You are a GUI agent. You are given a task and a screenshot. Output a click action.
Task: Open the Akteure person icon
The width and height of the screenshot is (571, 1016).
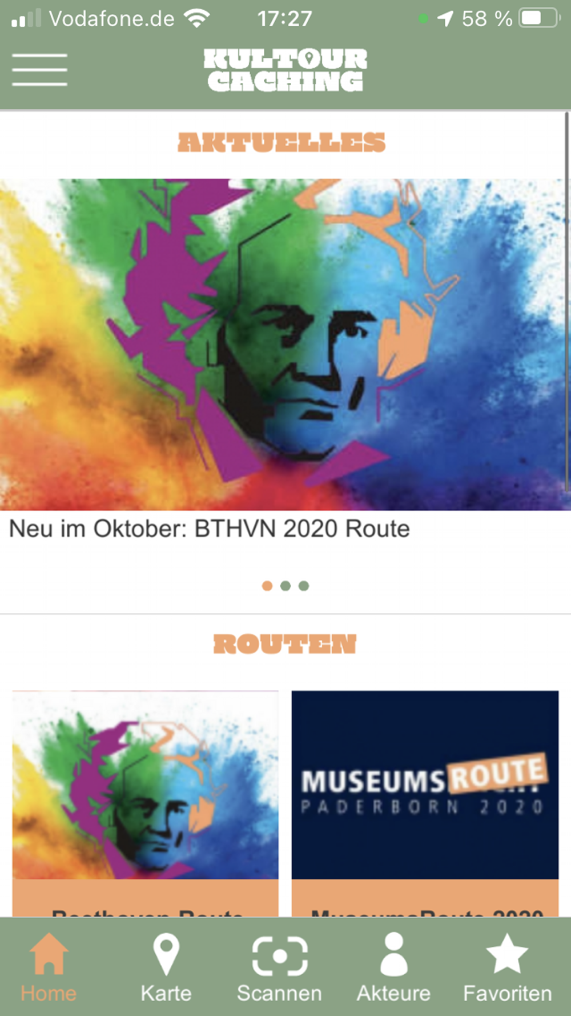[x=393, y=954]
